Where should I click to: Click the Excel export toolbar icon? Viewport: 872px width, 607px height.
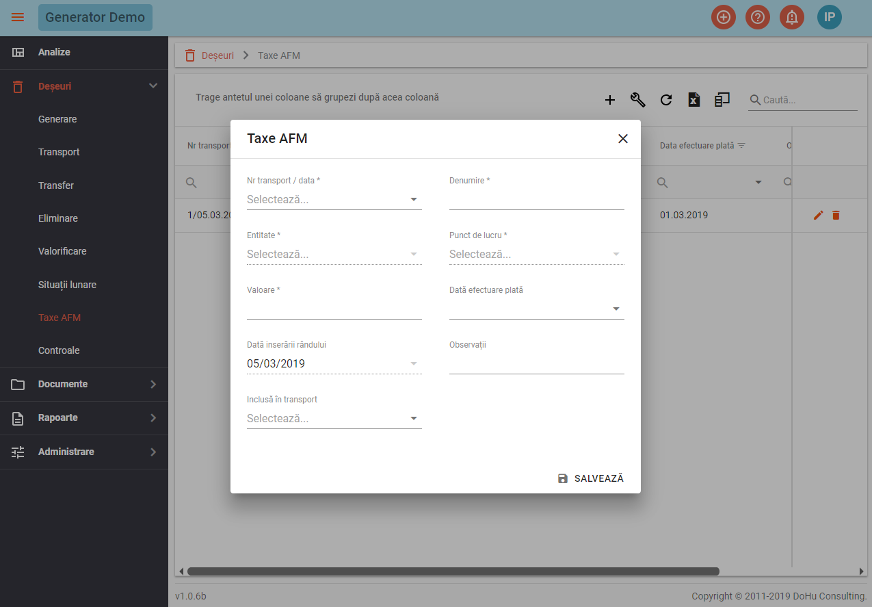(x=694, y=100)
